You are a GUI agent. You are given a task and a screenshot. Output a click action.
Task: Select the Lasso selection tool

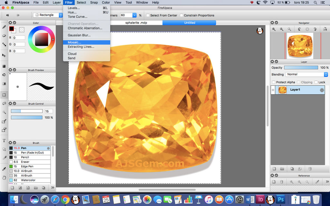[4, 103]
